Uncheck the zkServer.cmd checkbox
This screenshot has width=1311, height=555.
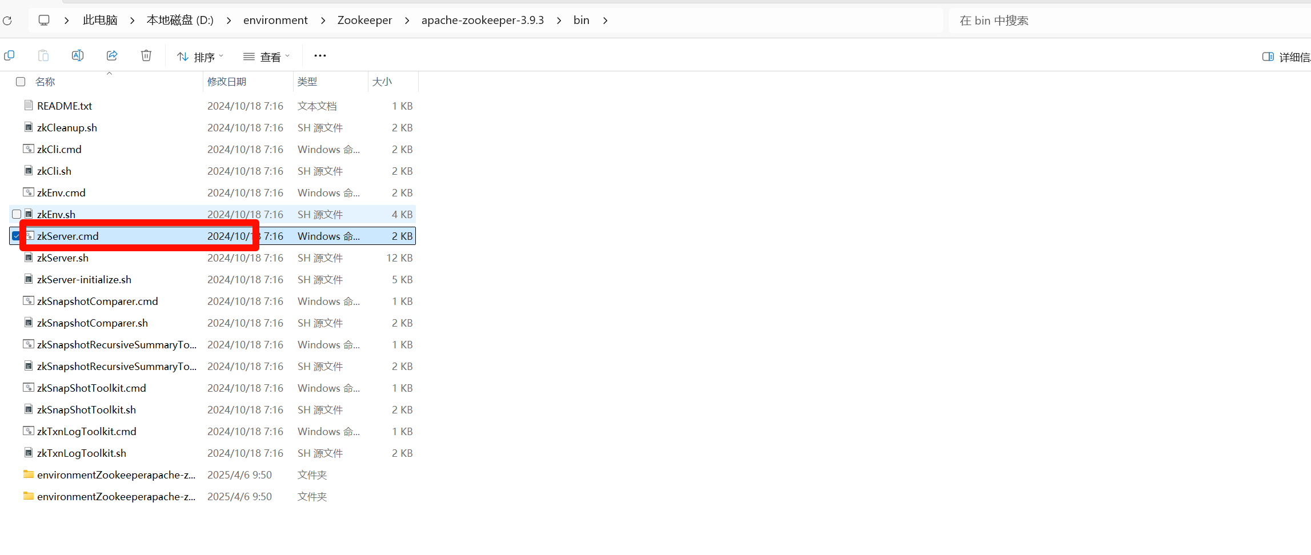point(16,236)
